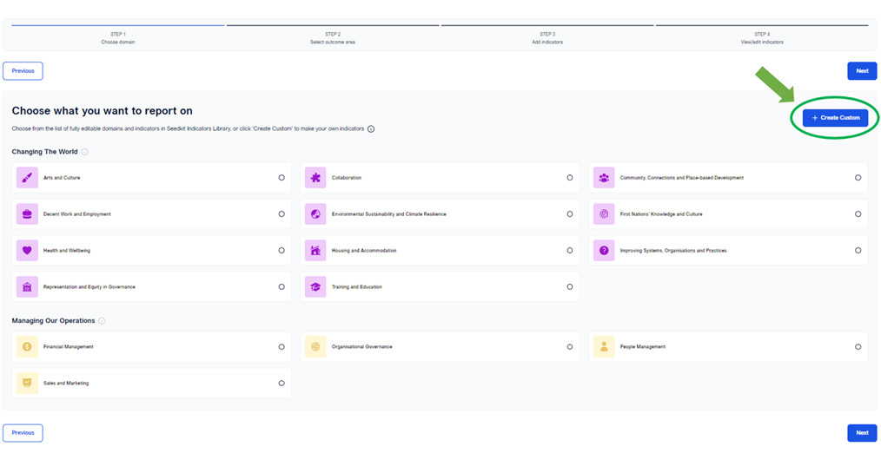Click the bottom Next button
This screenshot has height=453, width=881.
862,433
